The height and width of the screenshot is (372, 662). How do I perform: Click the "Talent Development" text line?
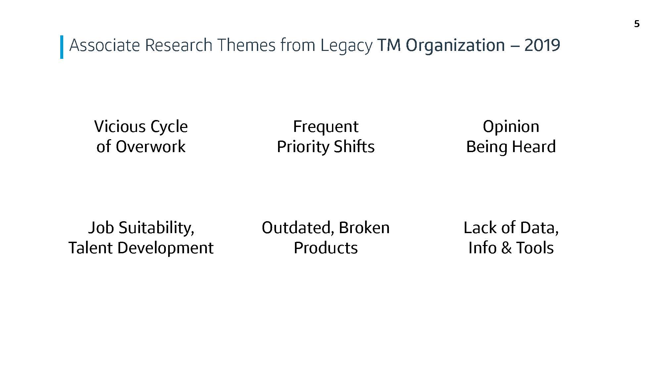click(x=141, y=248)
